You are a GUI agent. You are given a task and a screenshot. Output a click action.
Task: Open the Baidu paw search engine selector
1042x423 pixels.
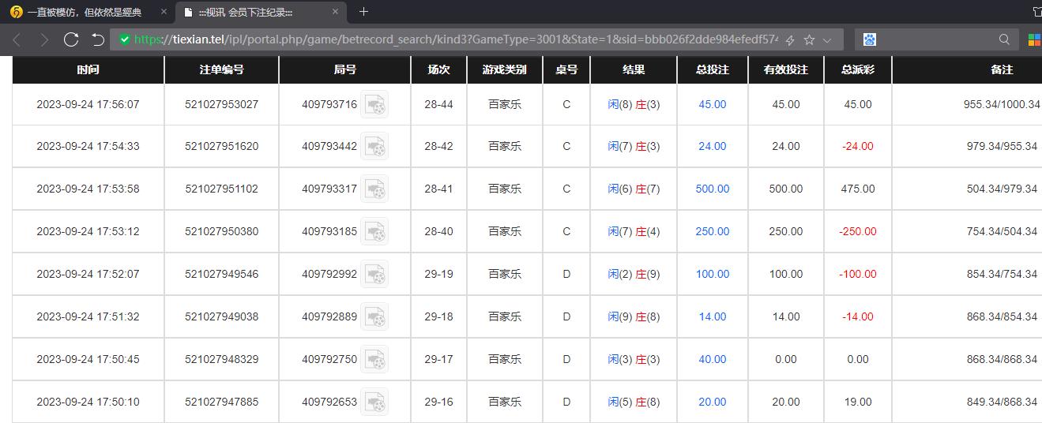870,39
